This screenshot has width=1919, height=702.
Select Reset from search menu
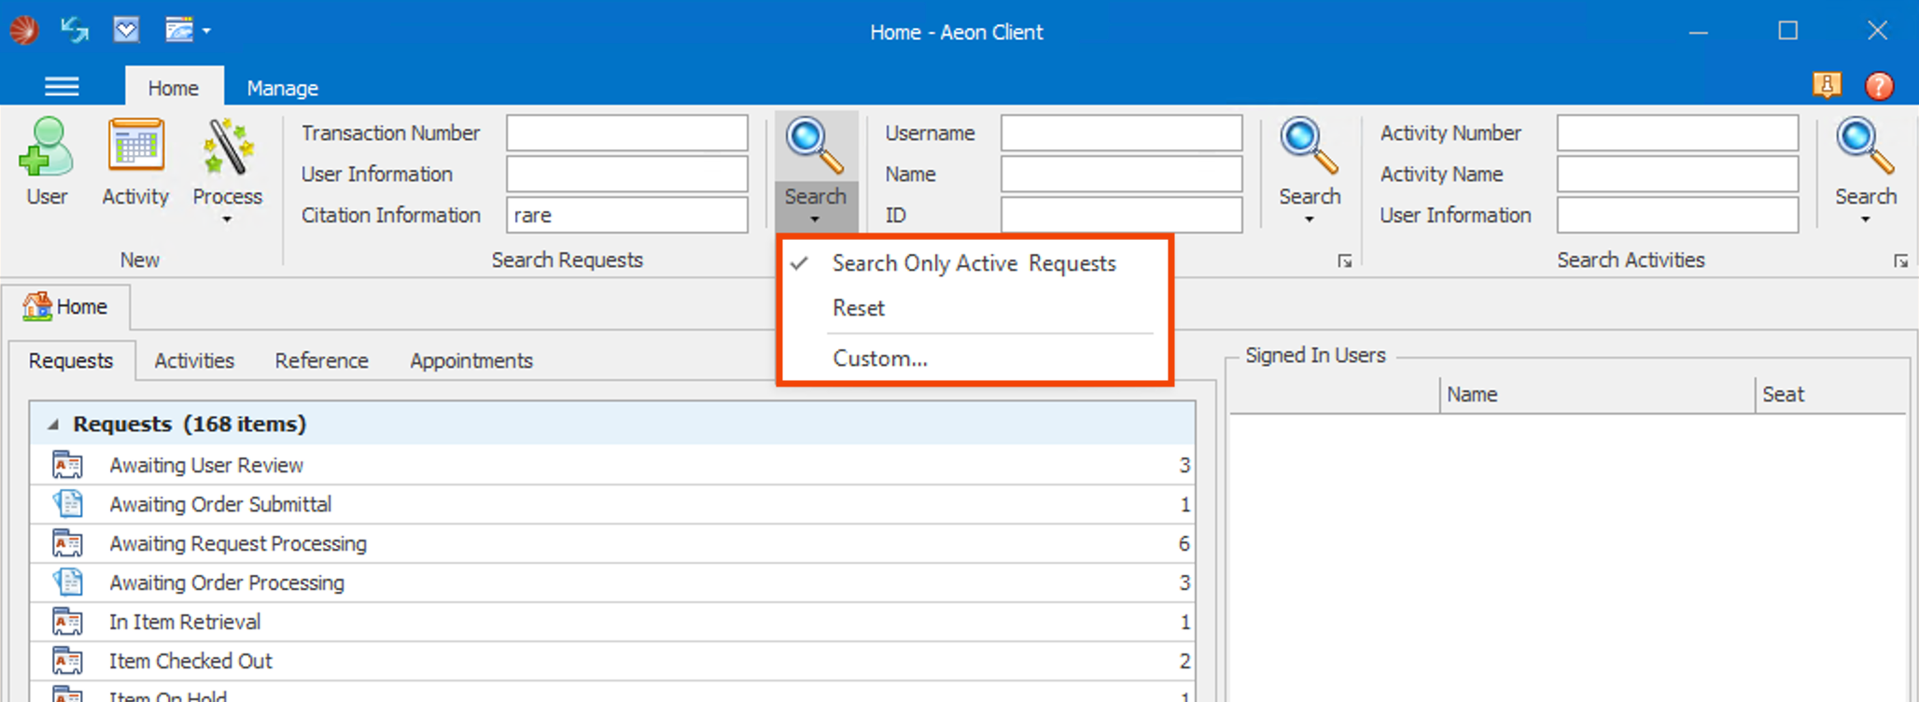click(859, 308)
